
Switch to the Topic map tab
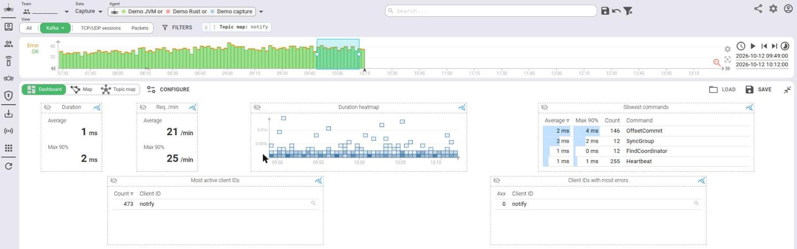coord(118,89)
